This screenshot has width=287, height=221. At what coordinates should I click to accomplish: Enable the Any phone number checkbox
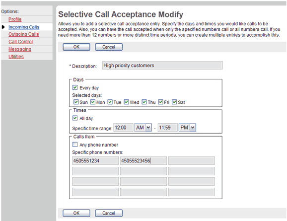75,145
